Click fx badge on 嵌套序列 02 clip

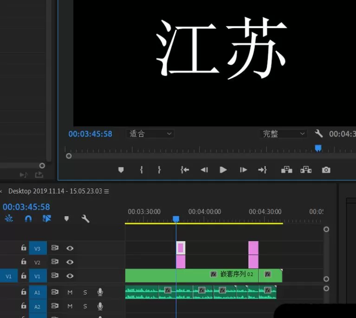[214, 274]
